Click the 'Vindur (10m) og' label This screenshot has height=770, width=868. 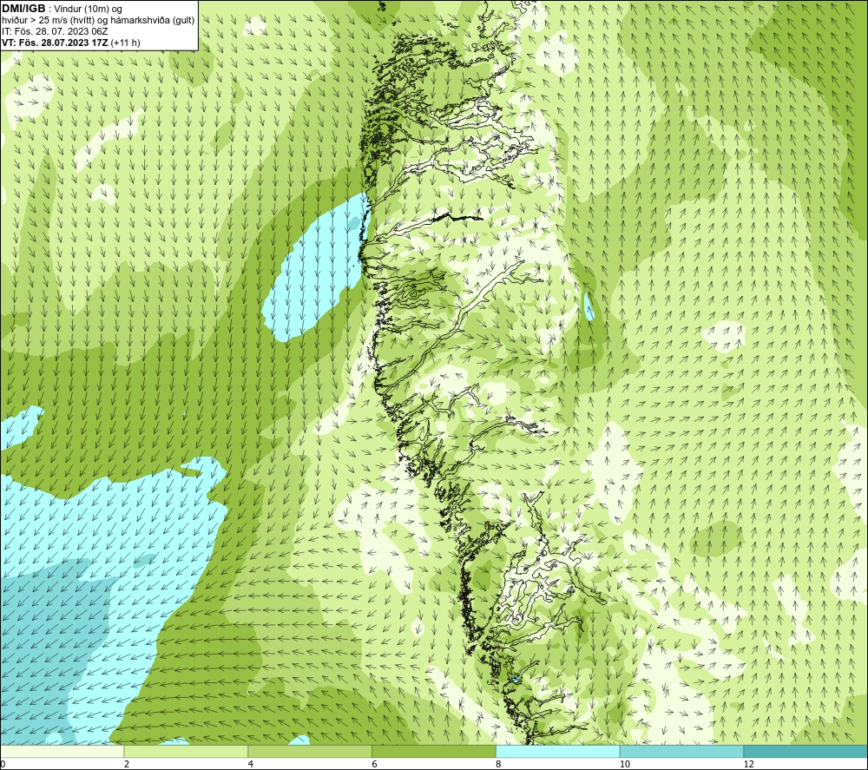click(89, 10)
